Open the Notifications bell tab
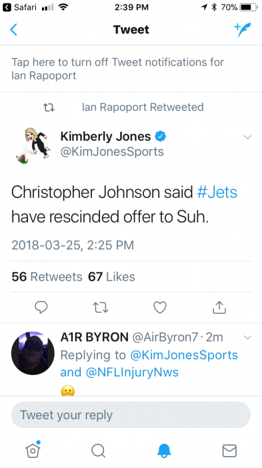262x468 pixels. coord(164,451)
